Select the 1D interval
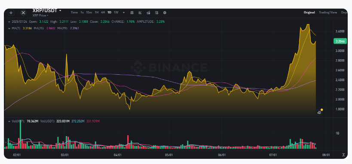 (x=109, y=12)
